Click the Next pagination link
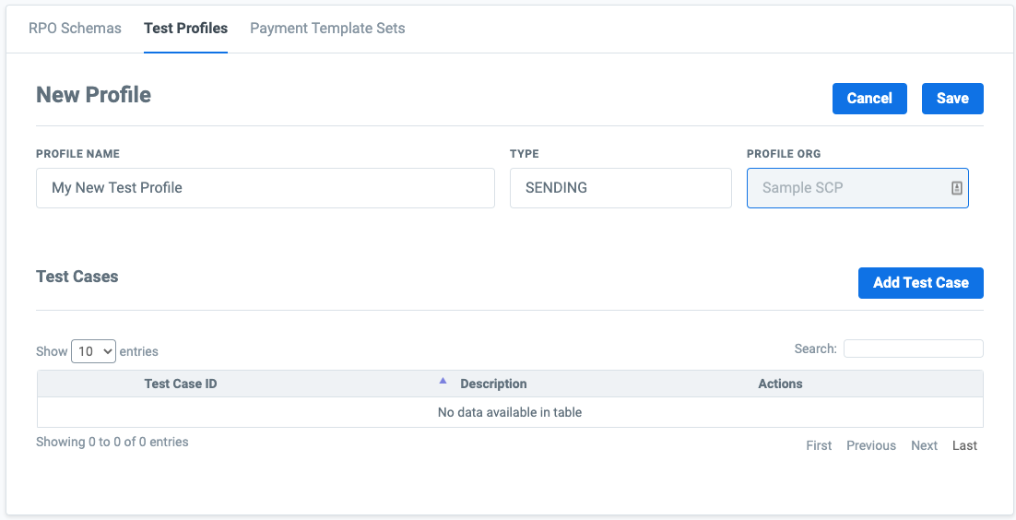Screen dimensions: 1016x520 pyautogui.click(x=924, y=445)
